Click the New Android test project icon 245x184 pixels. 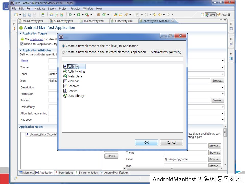(x=57, y=15)
